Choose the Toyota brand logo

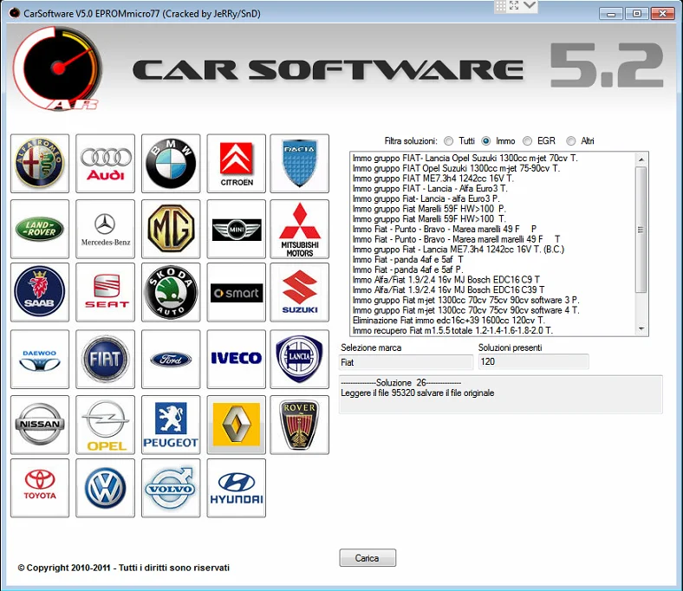tap(40, 488)
